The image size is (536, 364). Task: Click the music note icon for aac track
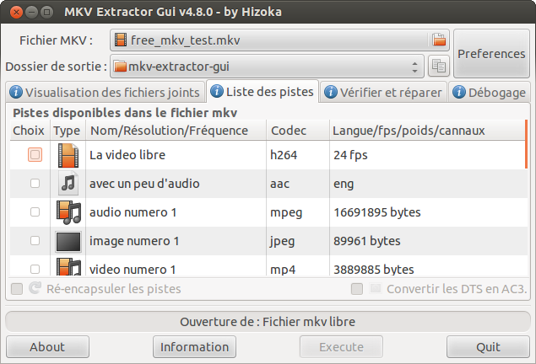[x=68, y=184]
